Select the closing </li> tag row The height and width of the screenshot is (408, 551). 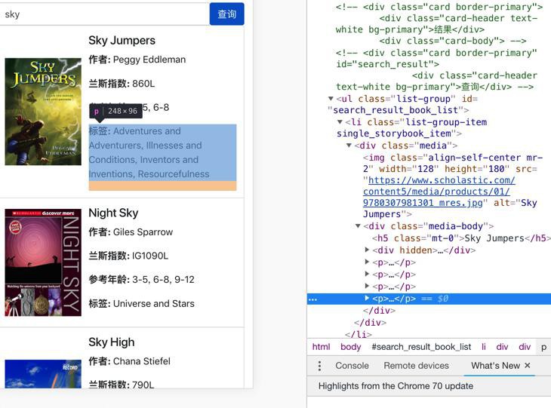tap(359, 334)
